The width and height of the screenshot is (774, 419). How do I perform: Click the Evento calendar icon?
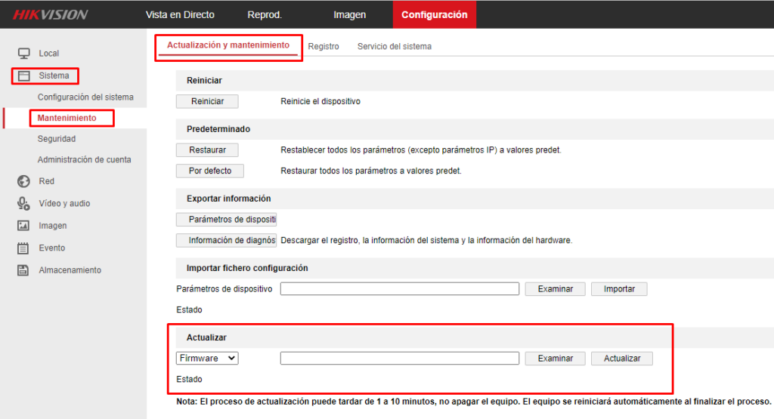point(23,248)
